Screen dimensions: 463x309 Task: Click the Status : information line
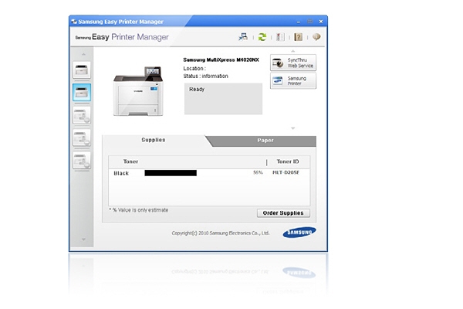pyautogui.click(x=205, y=76)
